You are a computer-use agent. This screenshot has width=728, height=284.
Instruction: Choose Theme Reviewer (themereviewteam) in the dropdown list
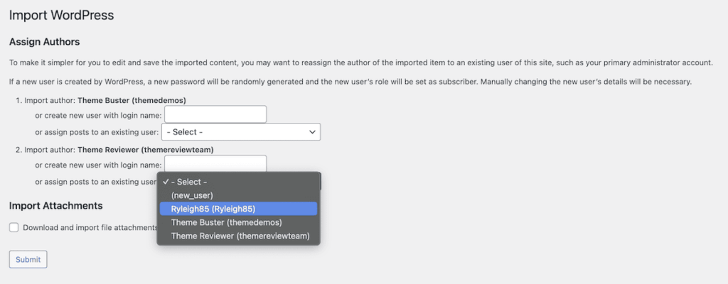[x=238, y=236]
